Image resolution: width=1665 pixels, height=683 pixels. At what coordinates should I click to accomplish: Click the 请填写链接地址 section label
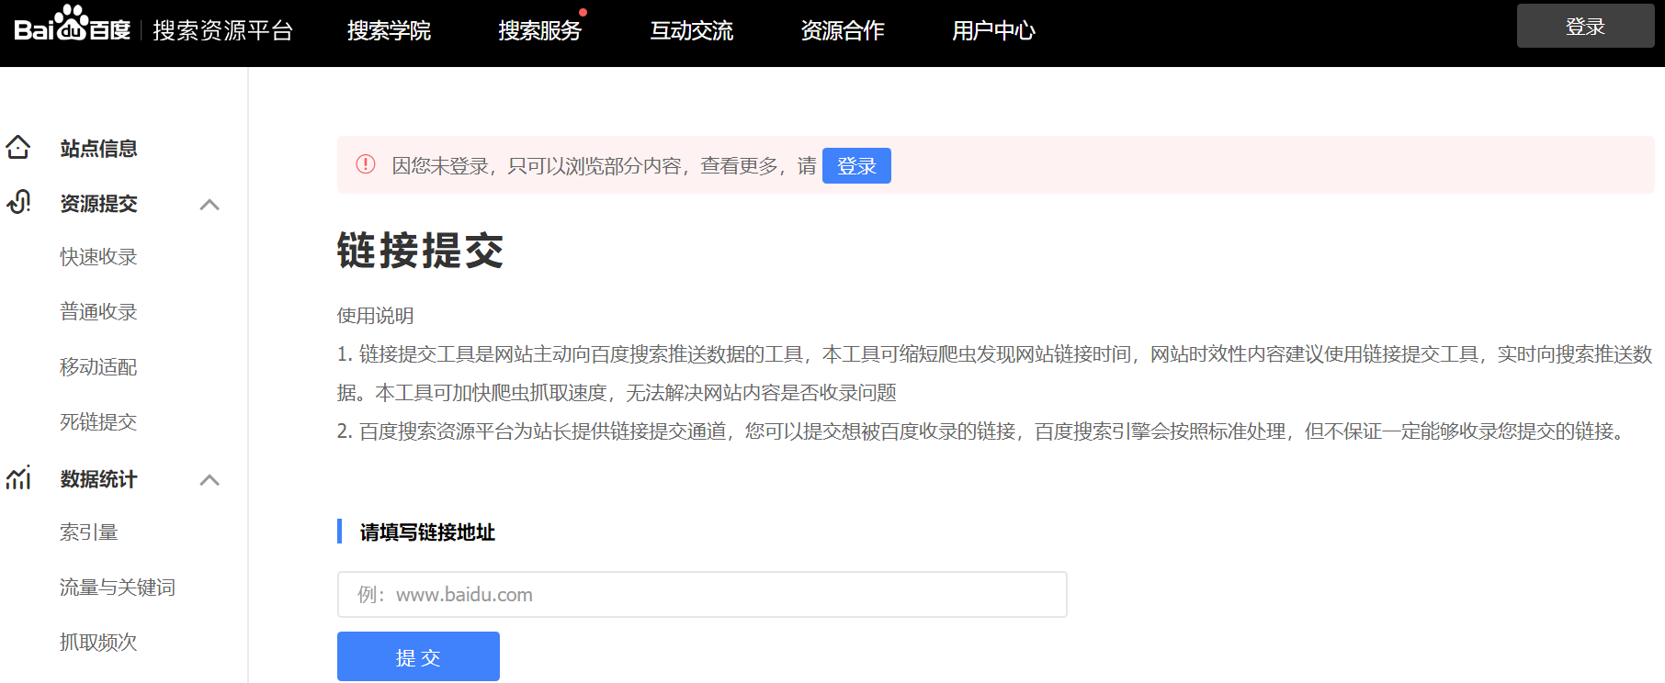pyautogui.click(x=427, y=532)
